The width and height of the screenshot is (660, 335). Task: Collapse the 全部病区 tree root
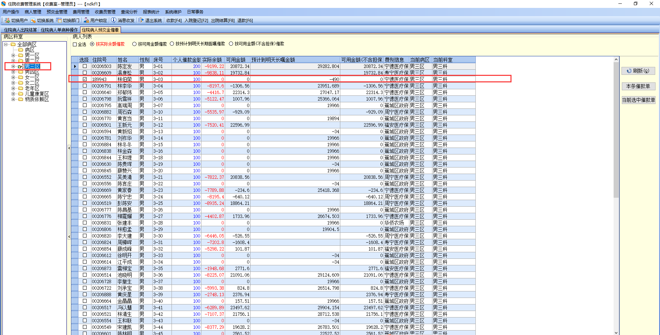6,44
